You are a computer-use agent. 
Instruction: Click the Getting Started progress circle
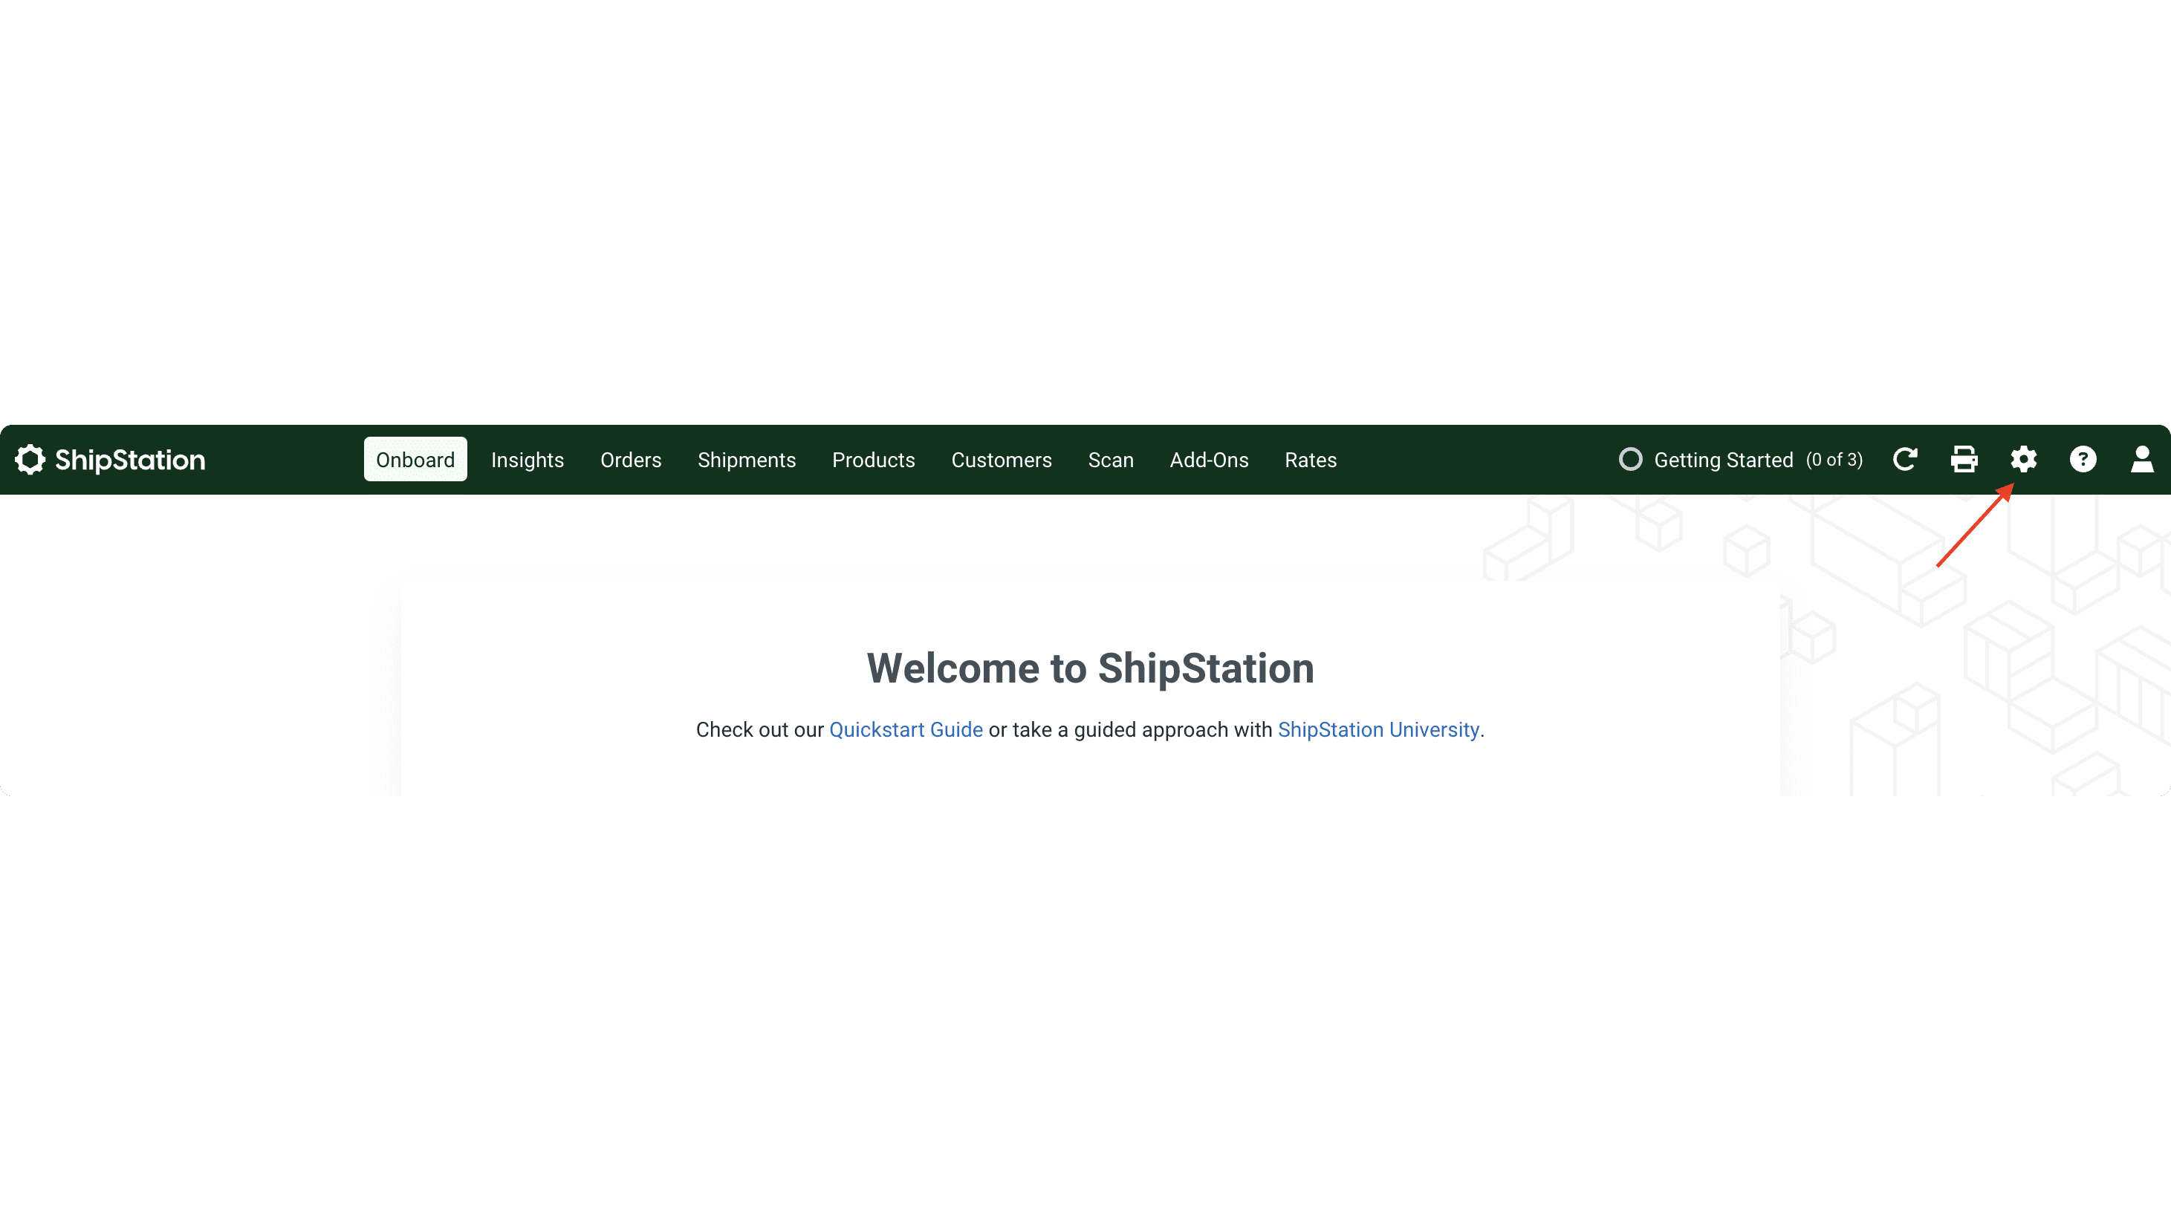click(x=1630, y=459)
